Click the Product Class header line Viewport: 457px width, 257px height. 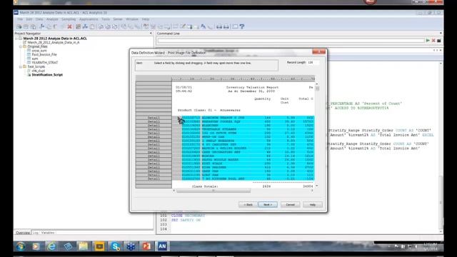pos(209,110)
